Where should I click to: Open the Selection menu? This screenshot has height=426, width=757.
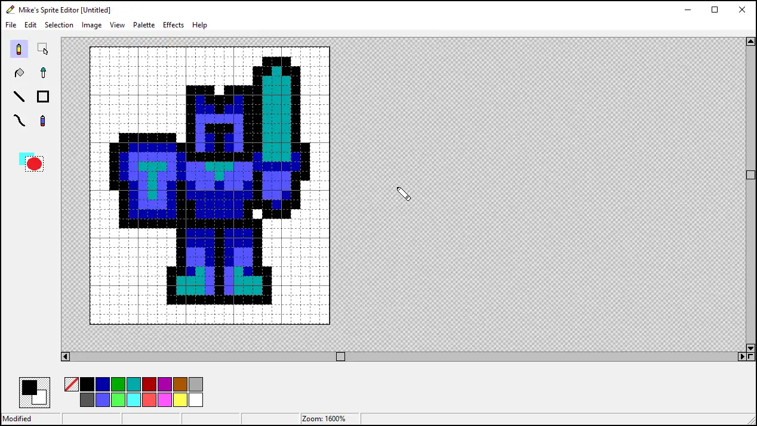59,25
